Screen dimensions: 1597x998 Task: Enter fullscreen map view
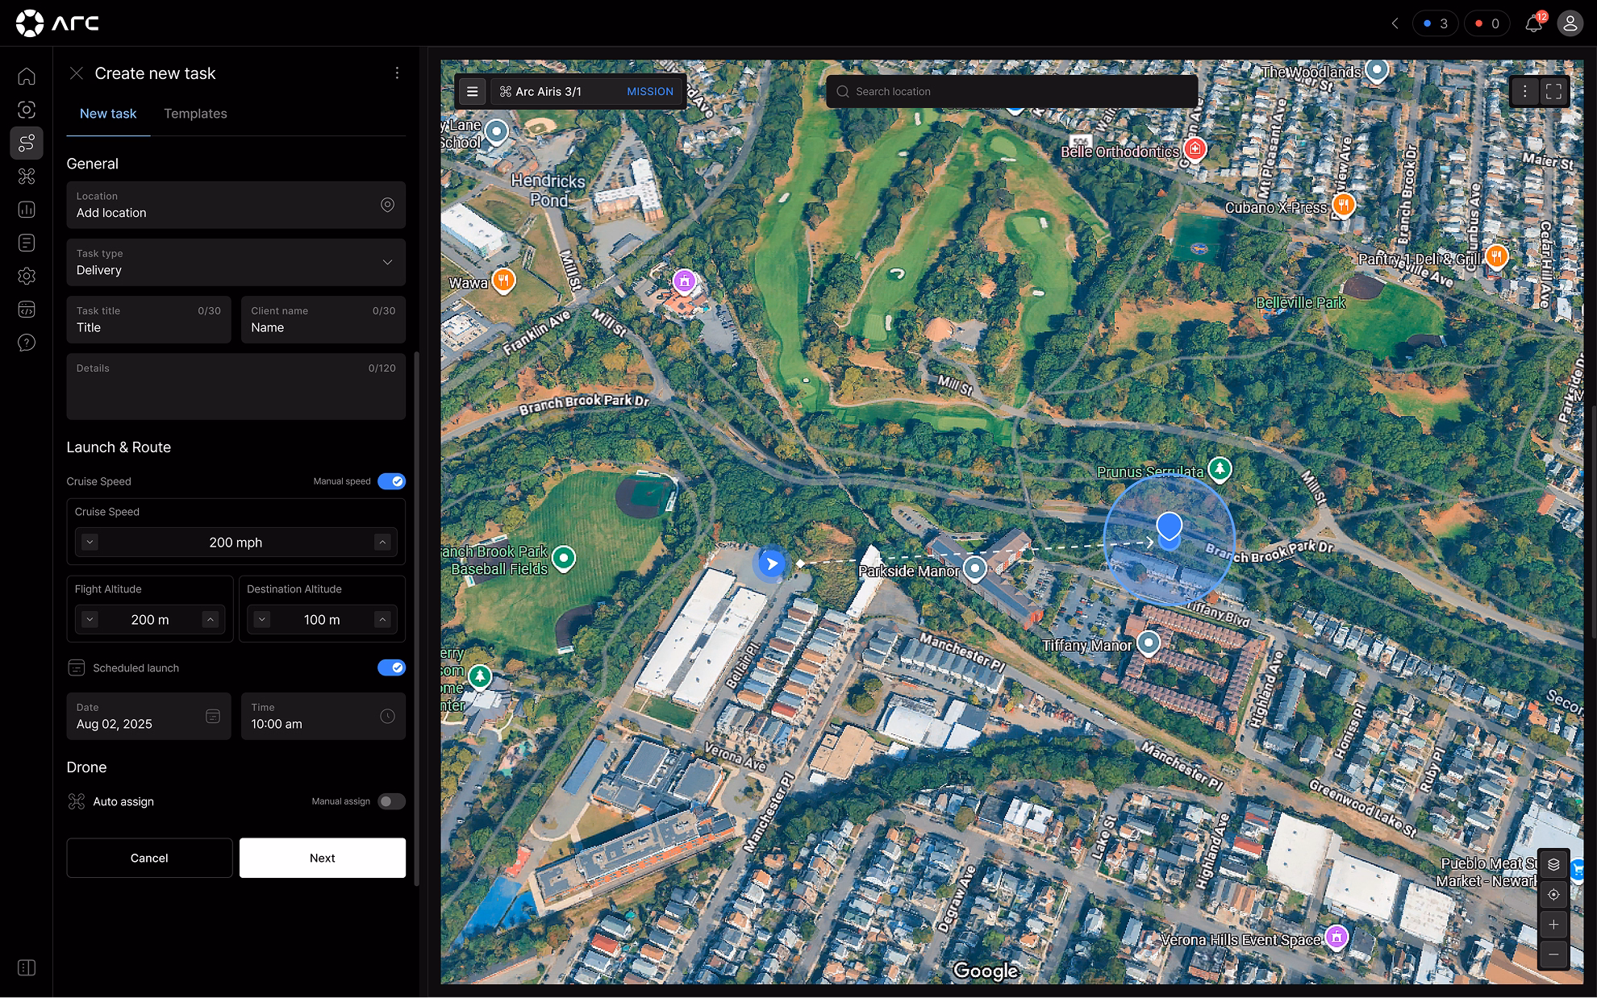(x=1553, y=91)
